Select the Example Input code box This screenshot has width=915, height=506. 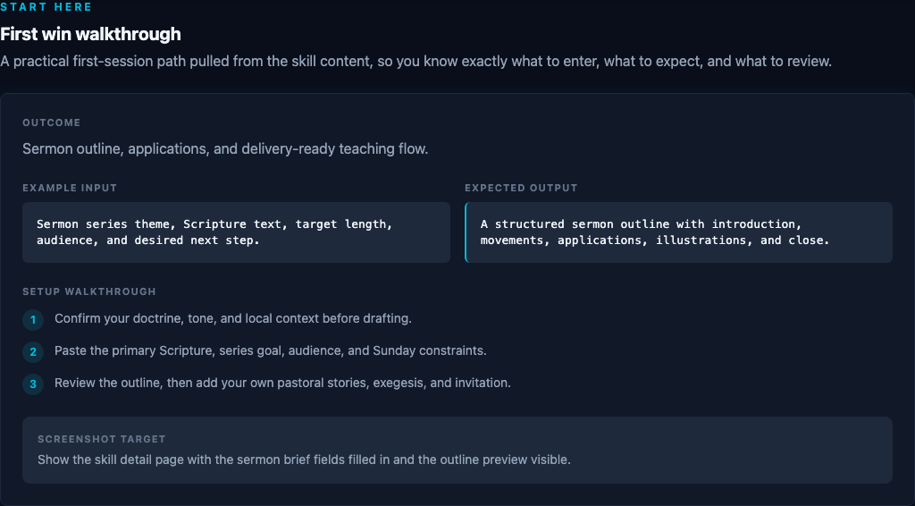click(236, 232)
